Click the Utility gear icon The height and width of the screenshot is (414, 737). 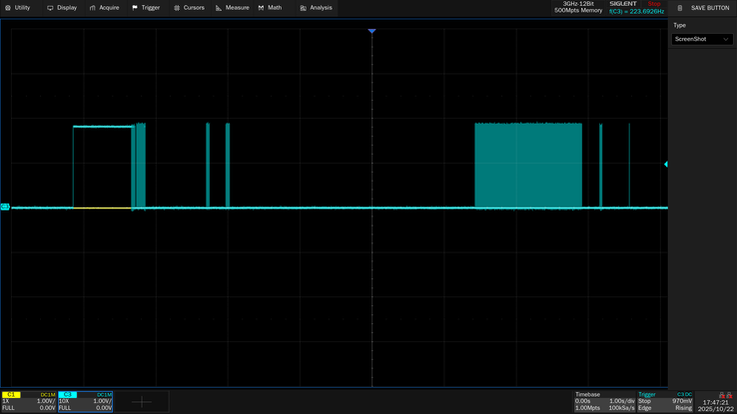point(8,8)
